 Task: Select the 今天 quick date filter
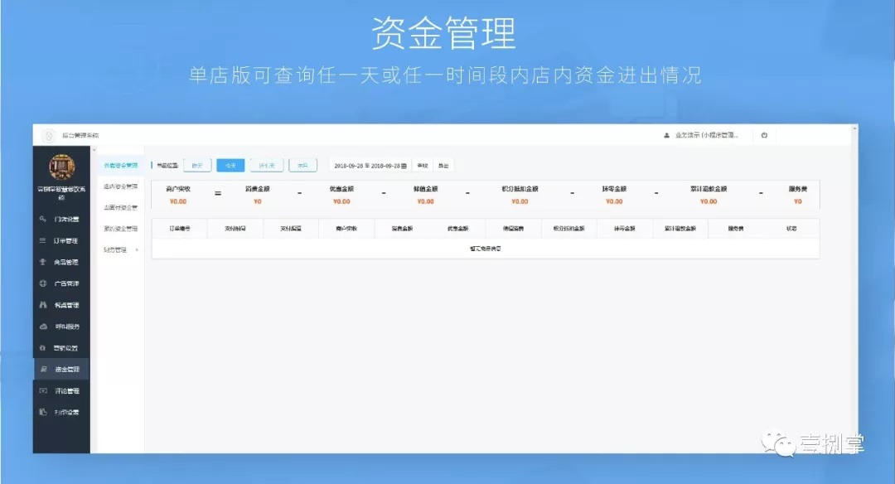[x=231, y=166]
